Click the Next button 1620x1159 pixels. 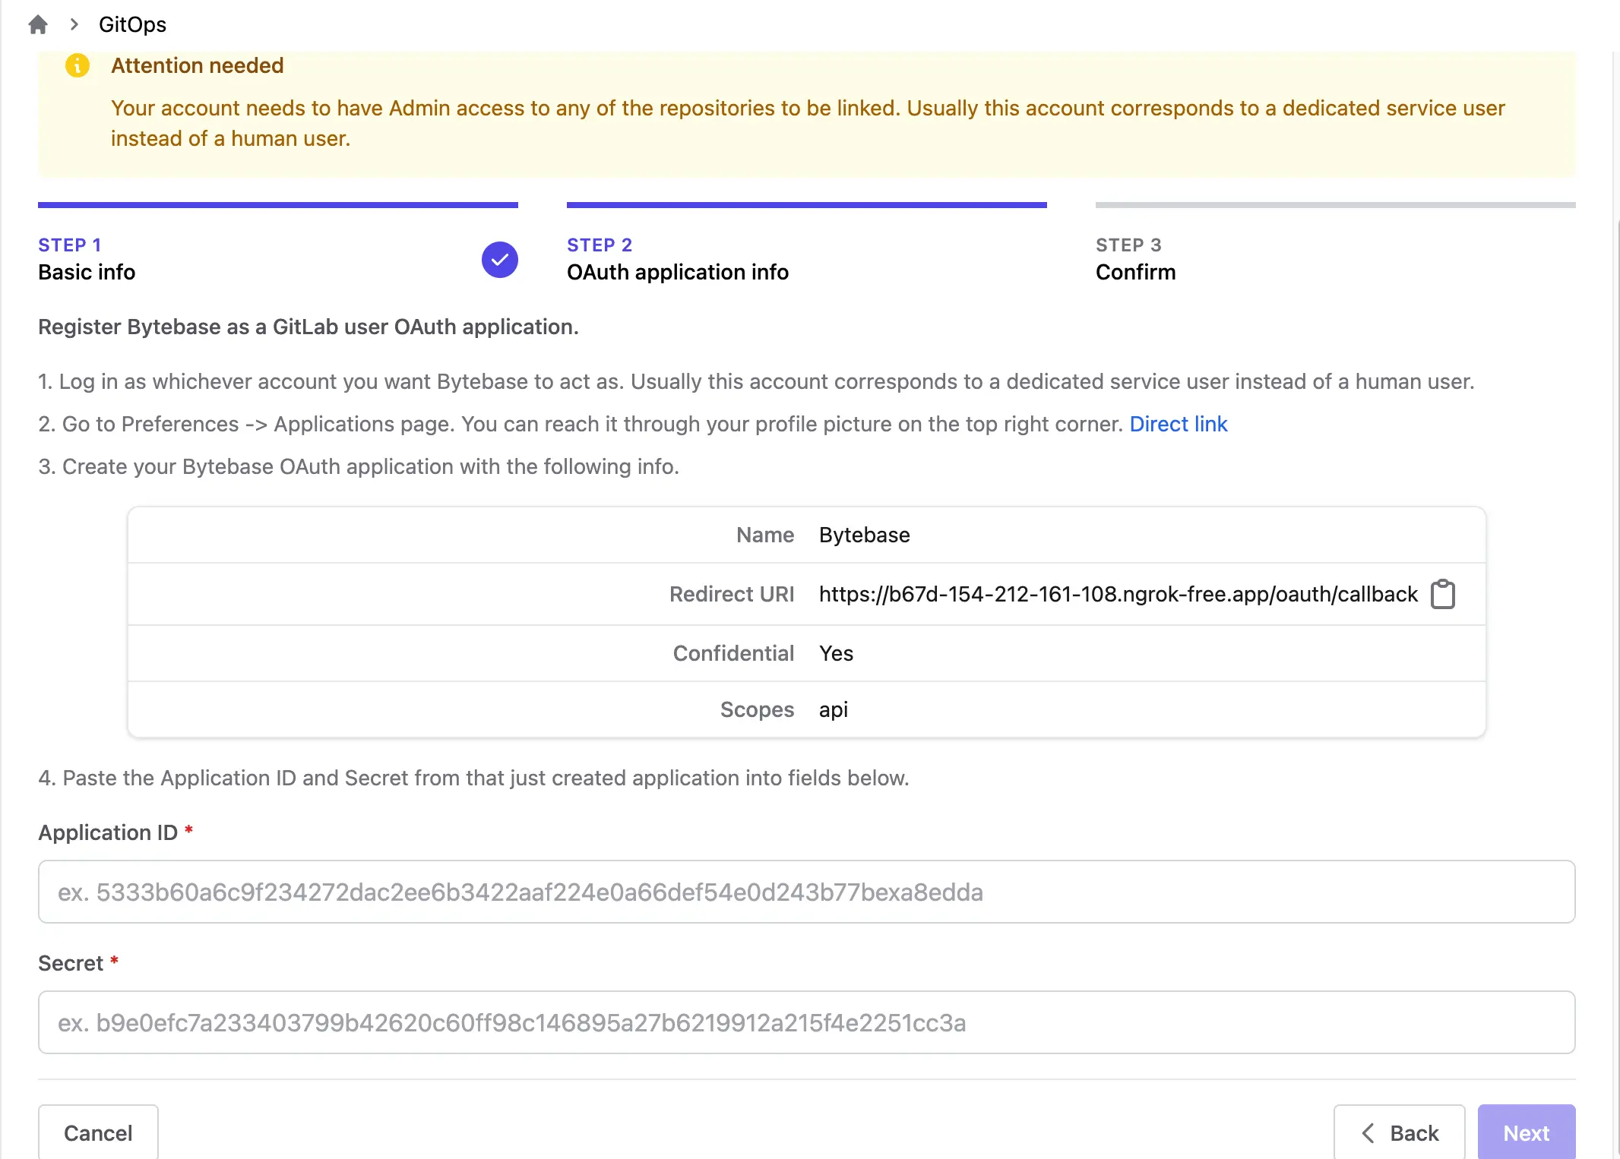(1526, 1132)
